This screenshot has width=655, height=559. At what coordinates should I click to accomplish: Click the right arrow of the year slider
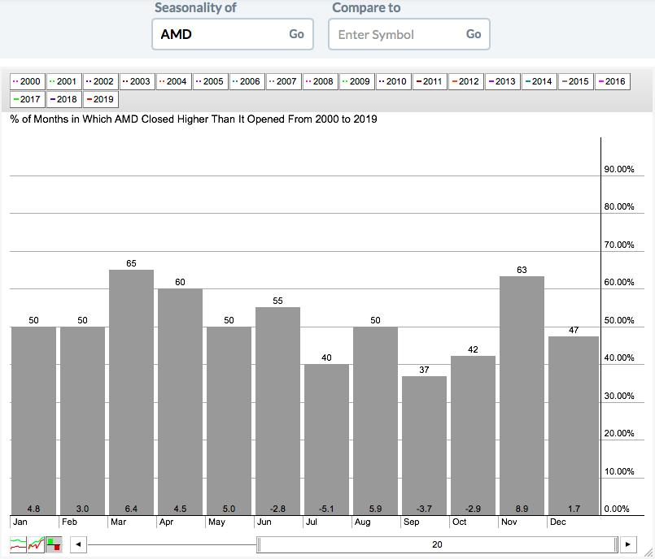tap(627, 544)
